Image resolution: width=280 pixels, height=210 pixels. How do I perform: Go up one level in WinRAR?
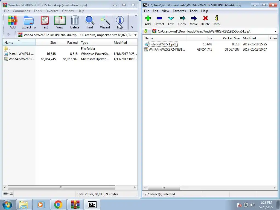pos(8,35)
